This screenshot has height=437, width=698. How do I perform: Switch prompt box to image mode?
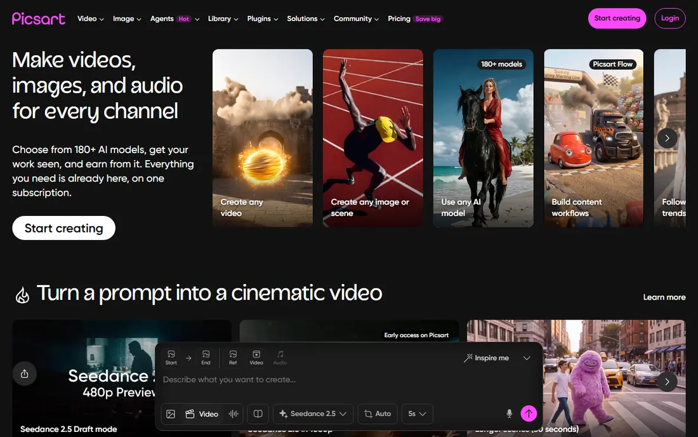click(171, 414)
